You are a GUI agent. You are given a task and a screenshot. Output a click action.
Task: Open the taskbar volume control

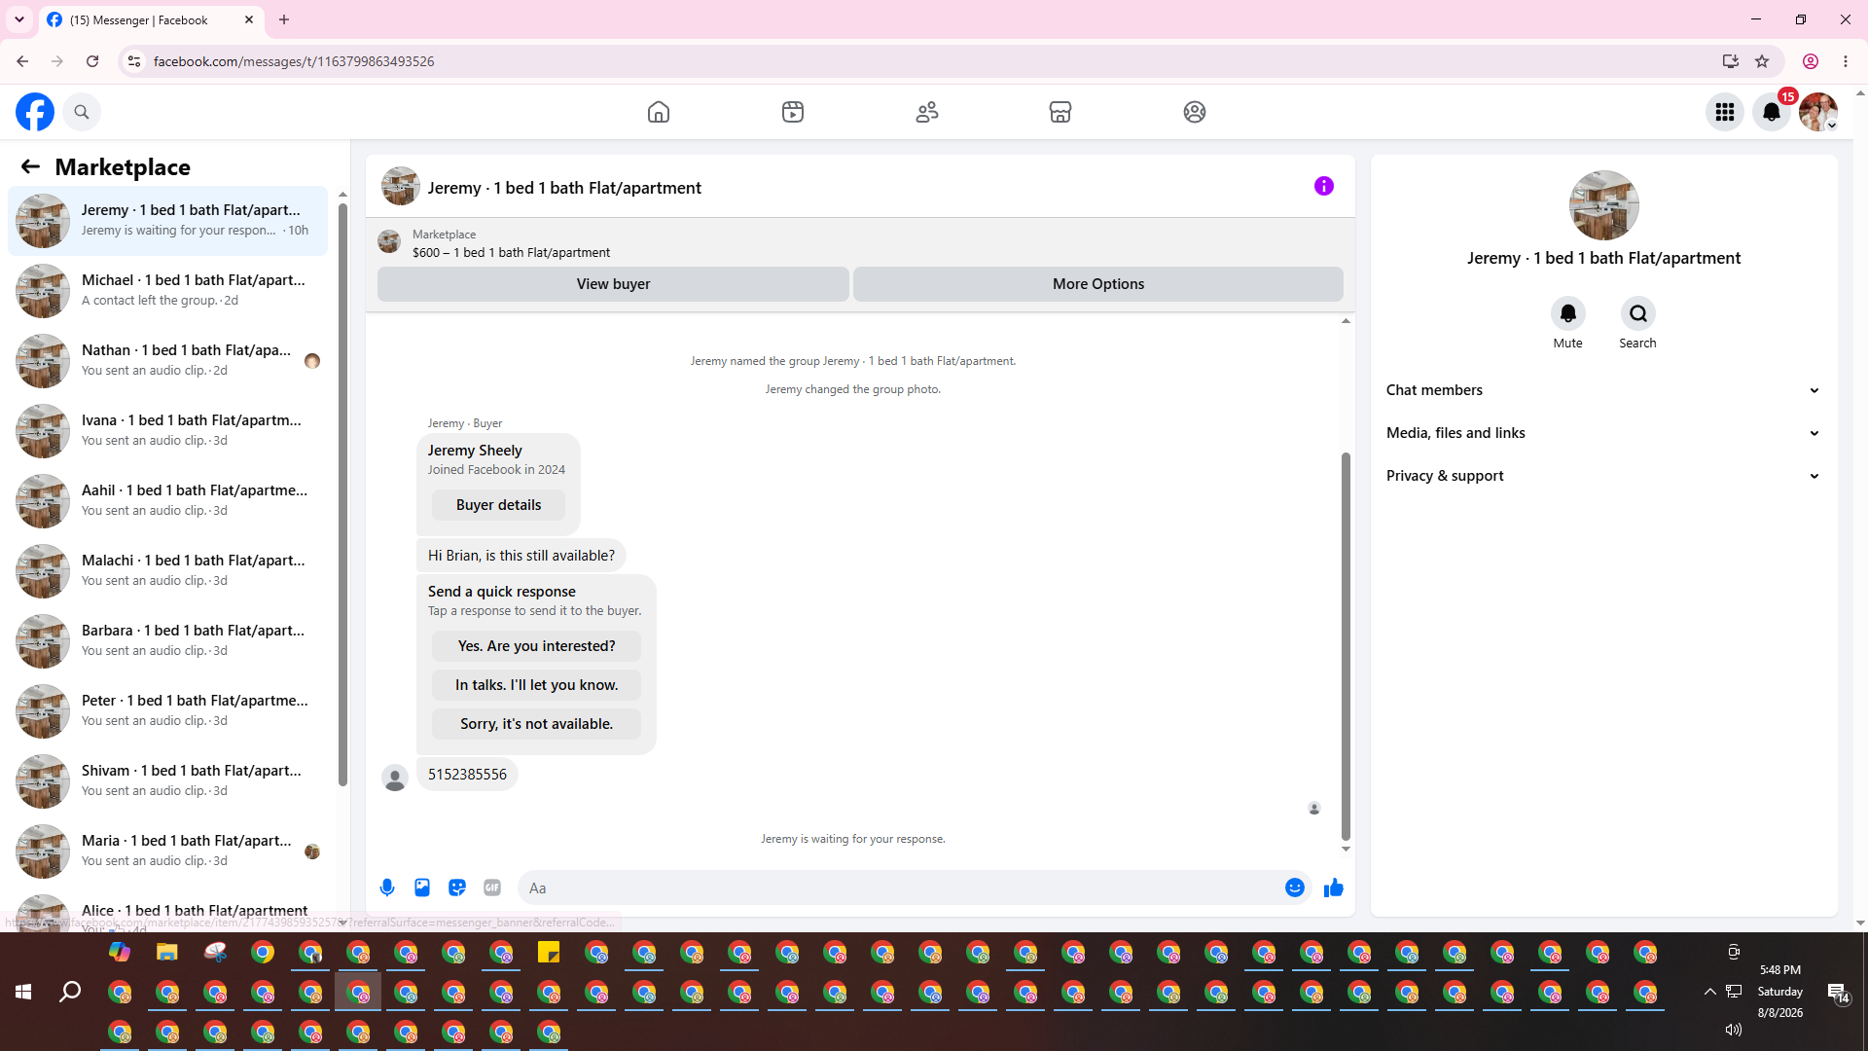1734,1030
